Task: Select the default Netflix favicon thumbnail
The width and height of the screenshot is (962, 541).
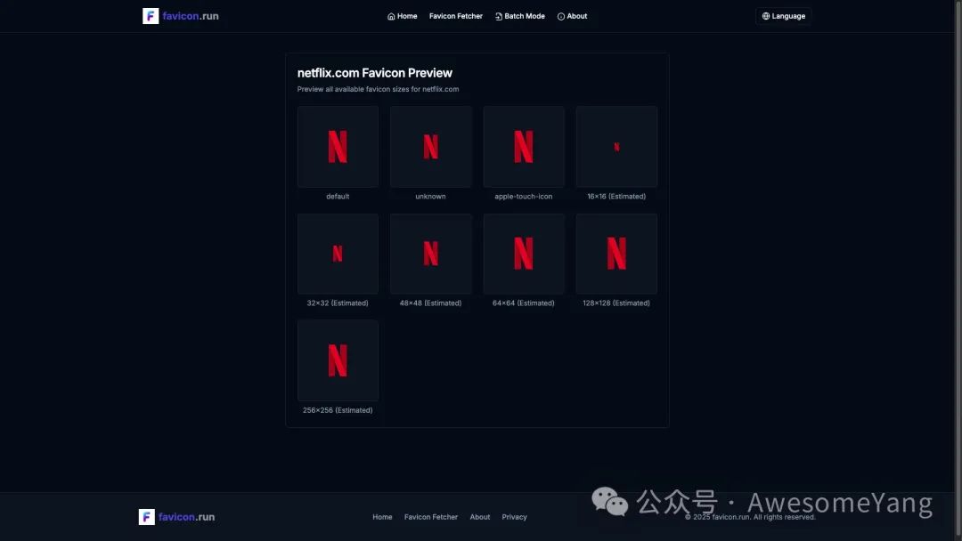Action: point(338,147)
